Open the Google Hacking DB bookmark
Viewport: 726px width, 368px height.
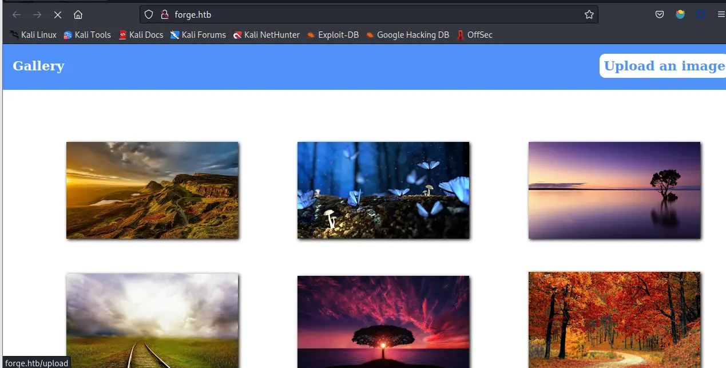pos(407,35)
